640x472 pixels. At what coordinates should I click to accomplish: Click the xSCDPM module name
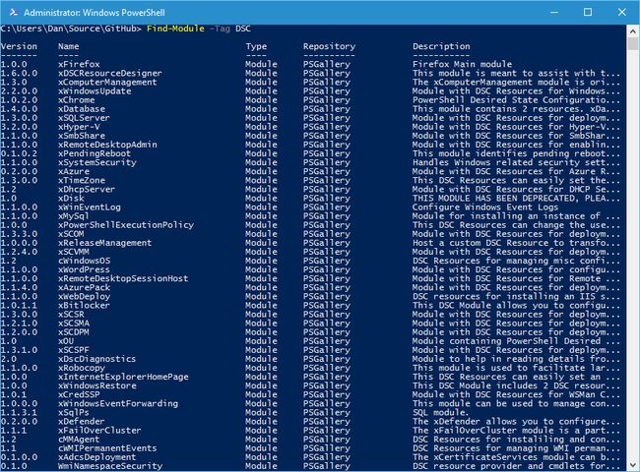[74, 332]
